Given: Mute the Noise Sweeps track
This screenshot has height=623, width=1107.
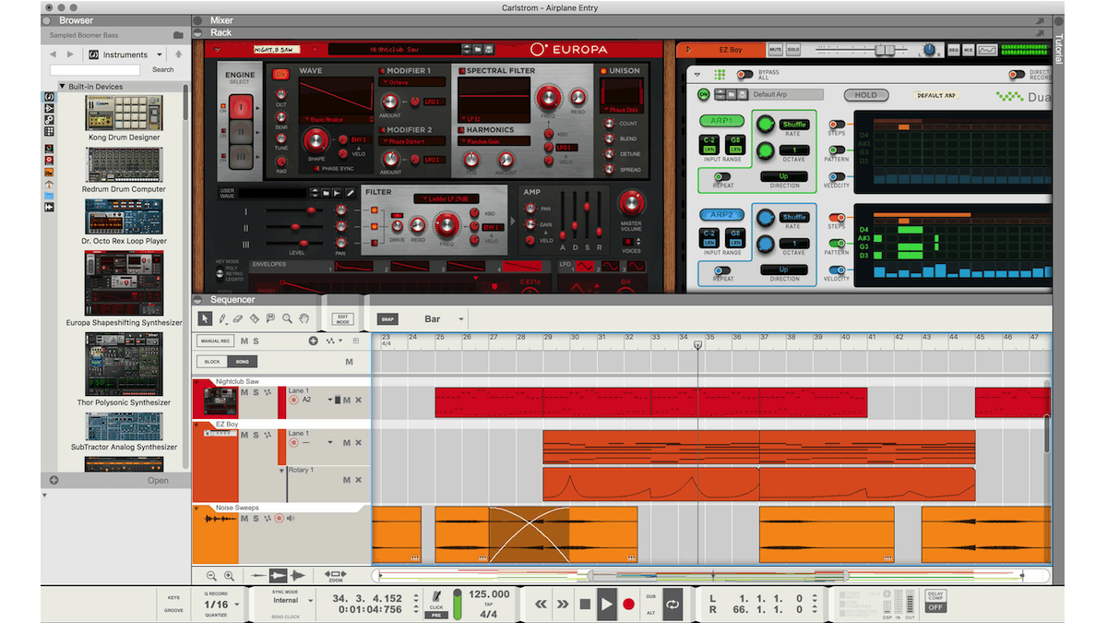Looking at the screenshot, I should coord(244,519).
